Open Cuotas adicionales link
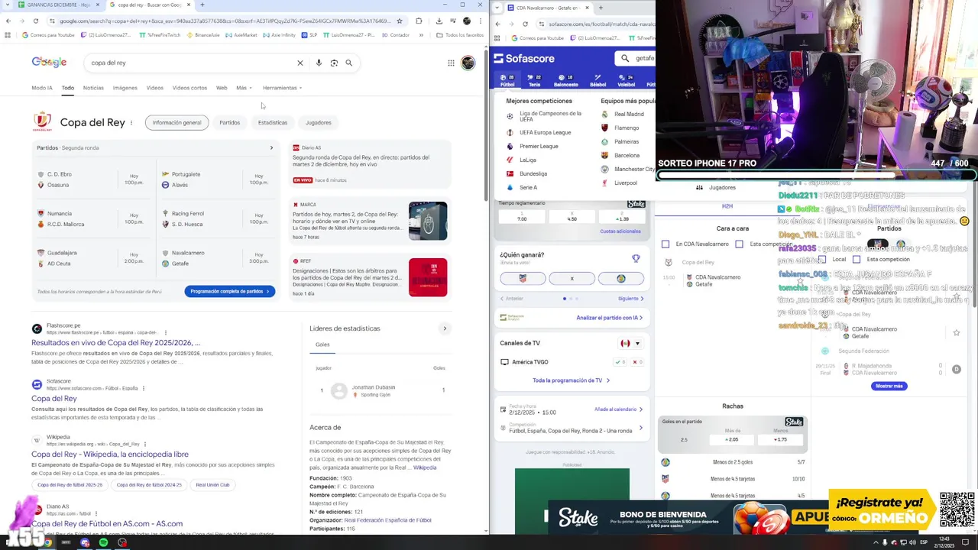Image resolution: width=978 pixels, height=550 pixels. (x=620, y=231)
